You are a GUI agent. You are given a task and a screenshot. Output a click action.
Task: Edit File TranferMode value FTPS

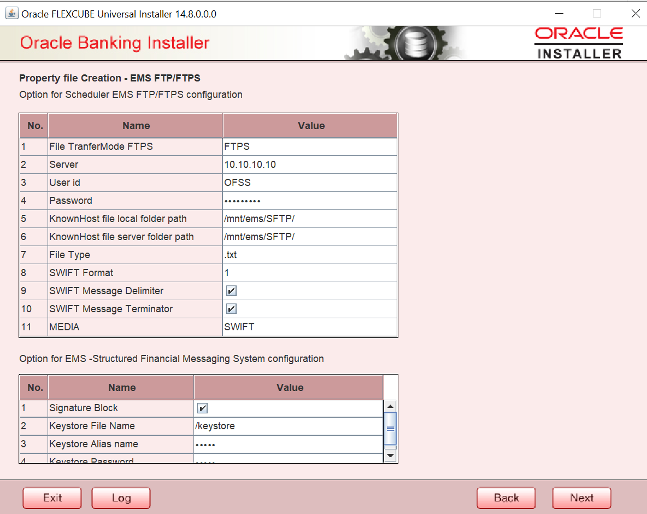point(309,147)
